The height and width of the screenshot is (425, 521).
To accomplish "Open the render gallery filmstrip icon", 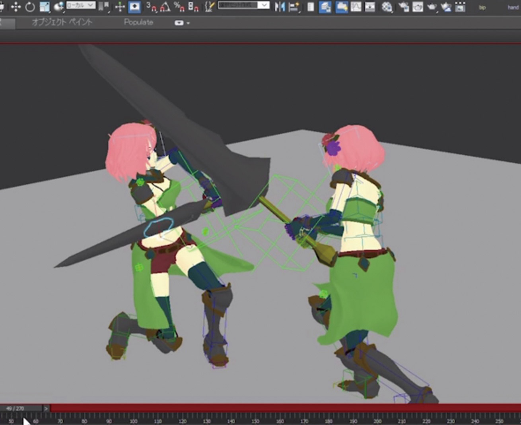I will (460, 7).
